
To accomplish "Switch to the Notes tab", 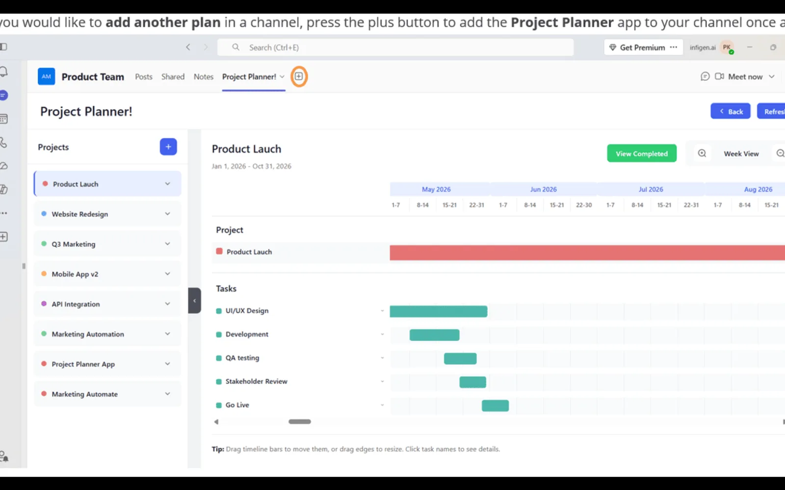I will 204,77.
